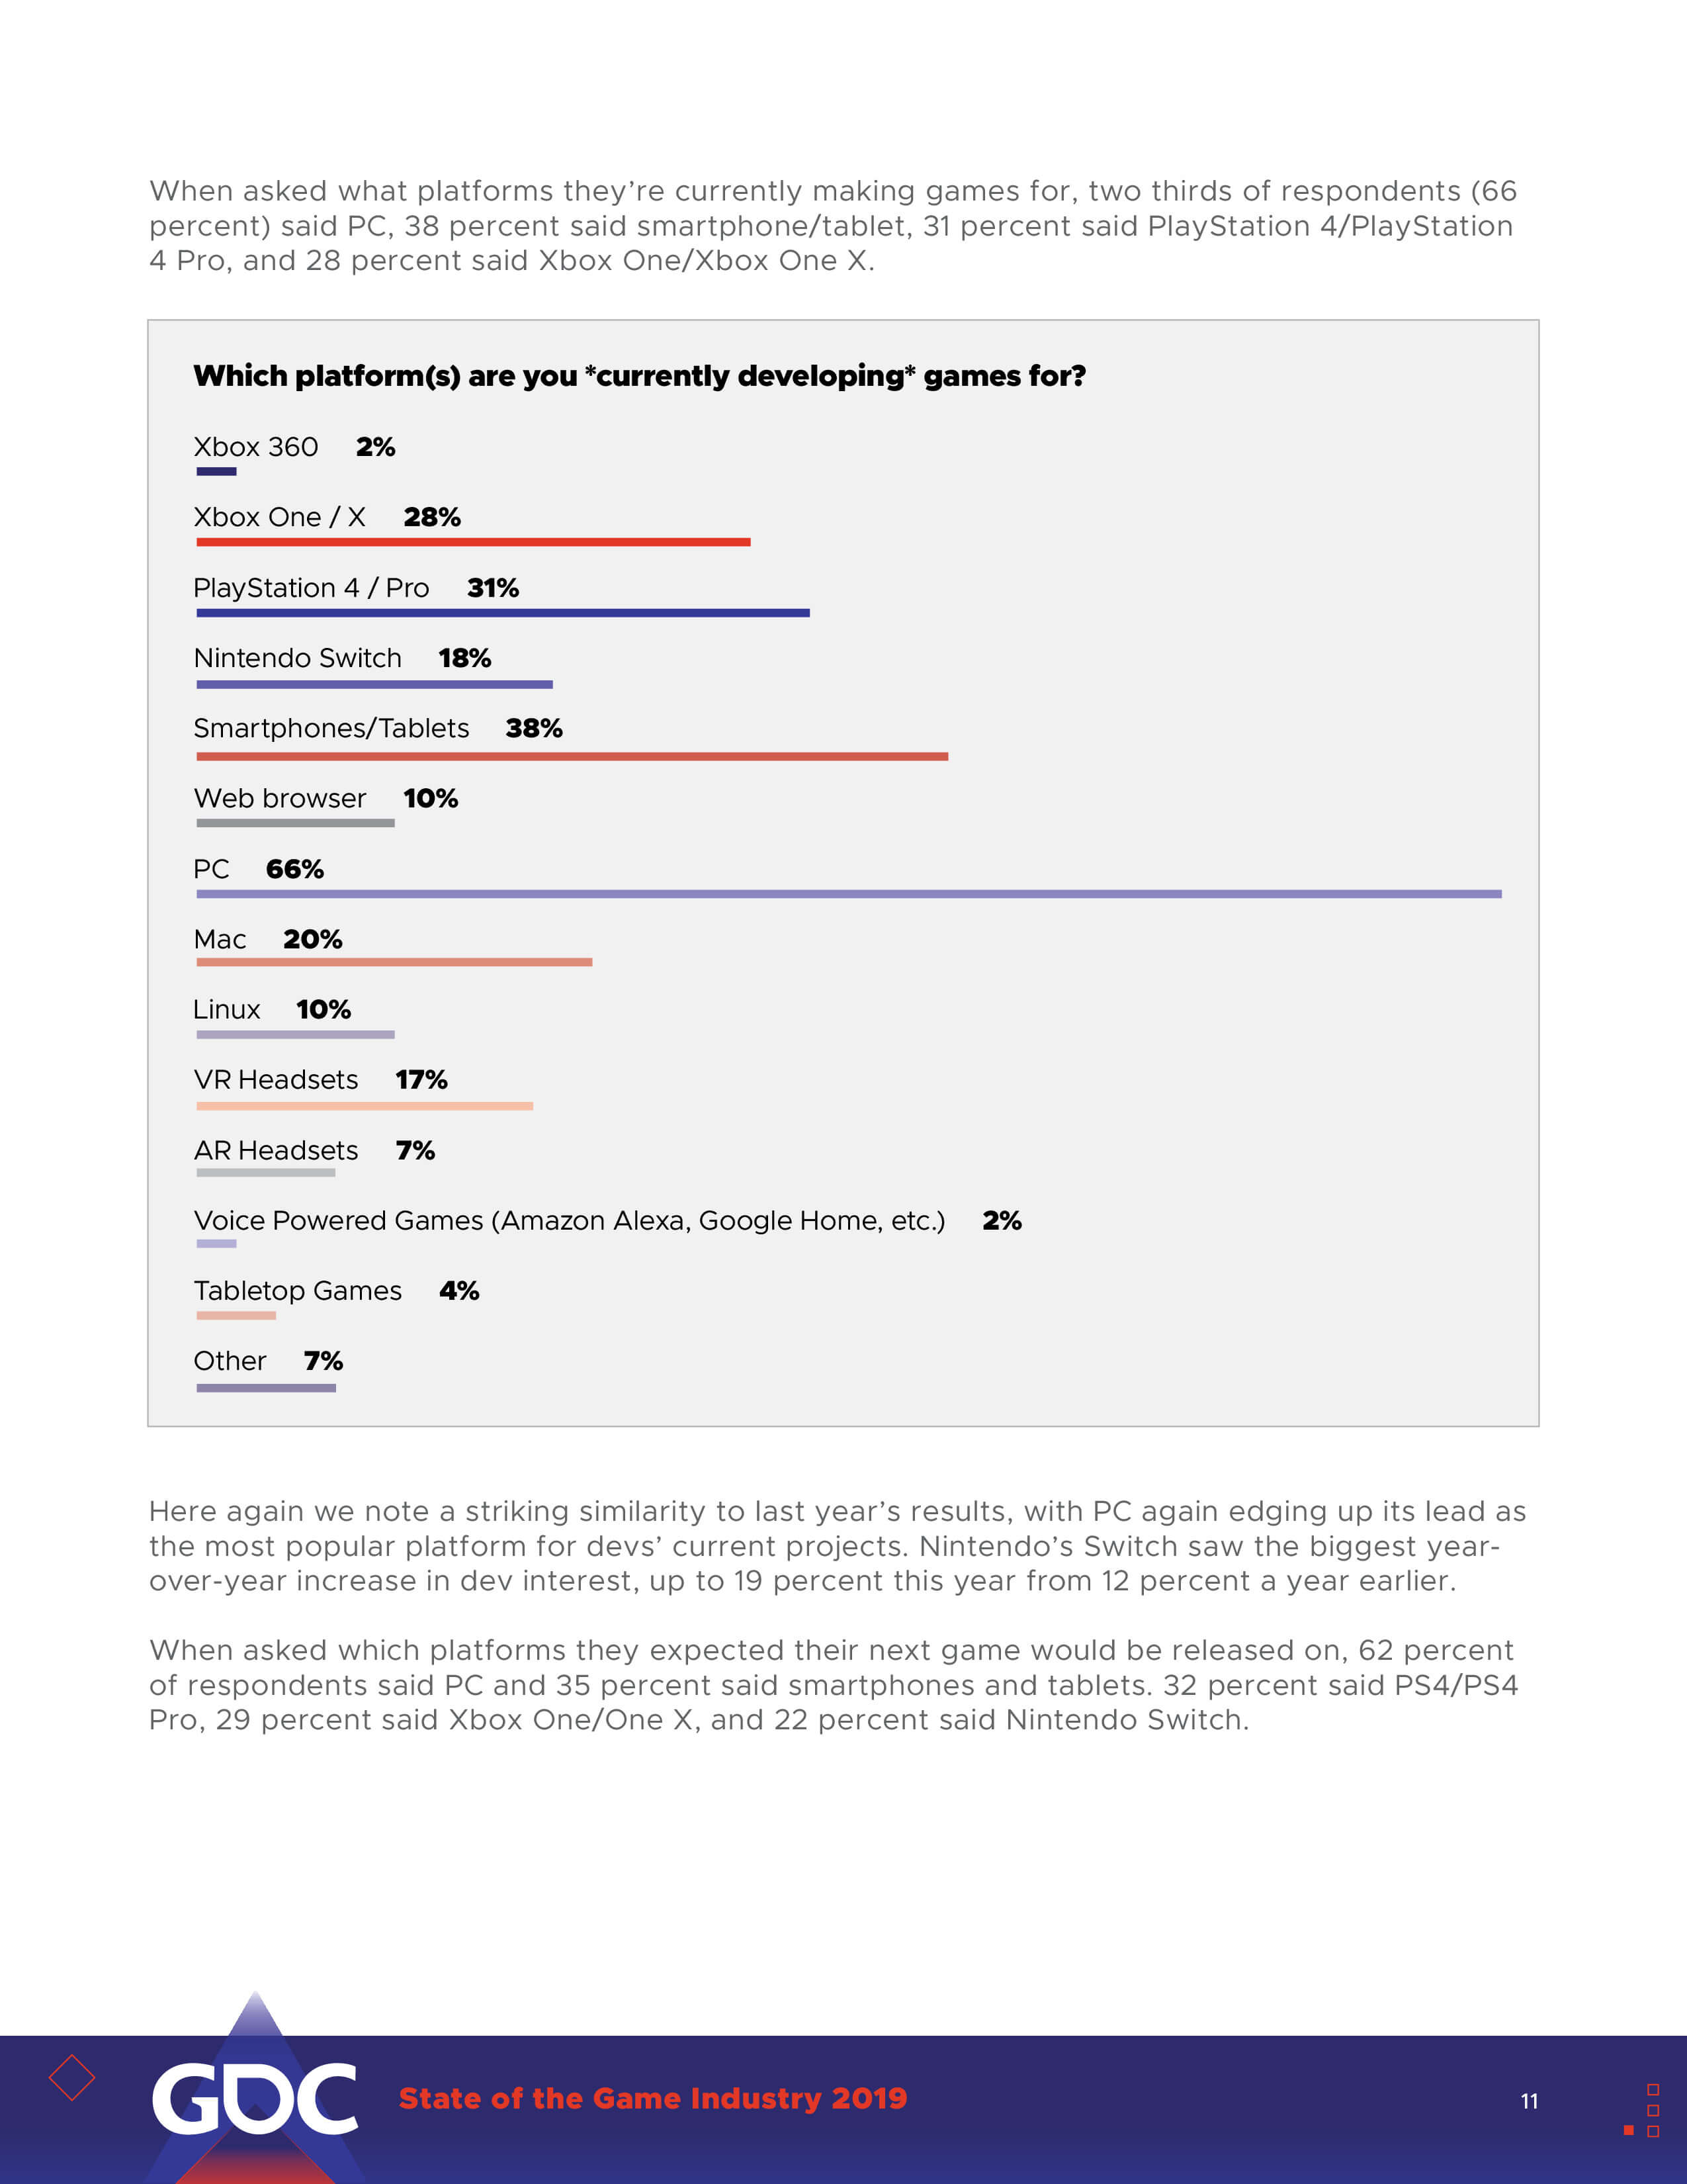Click the Web browser gray bar
Screen dimensions: 1687x2184
click(295, 823)
